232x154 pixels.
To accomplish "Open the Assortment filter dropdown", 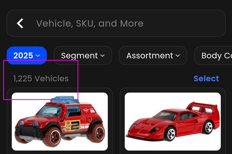I will click(x=153, y=56).
